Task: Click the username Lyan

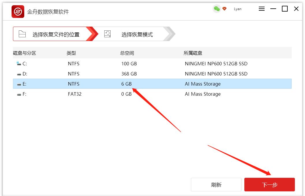Action: (238, 9)
